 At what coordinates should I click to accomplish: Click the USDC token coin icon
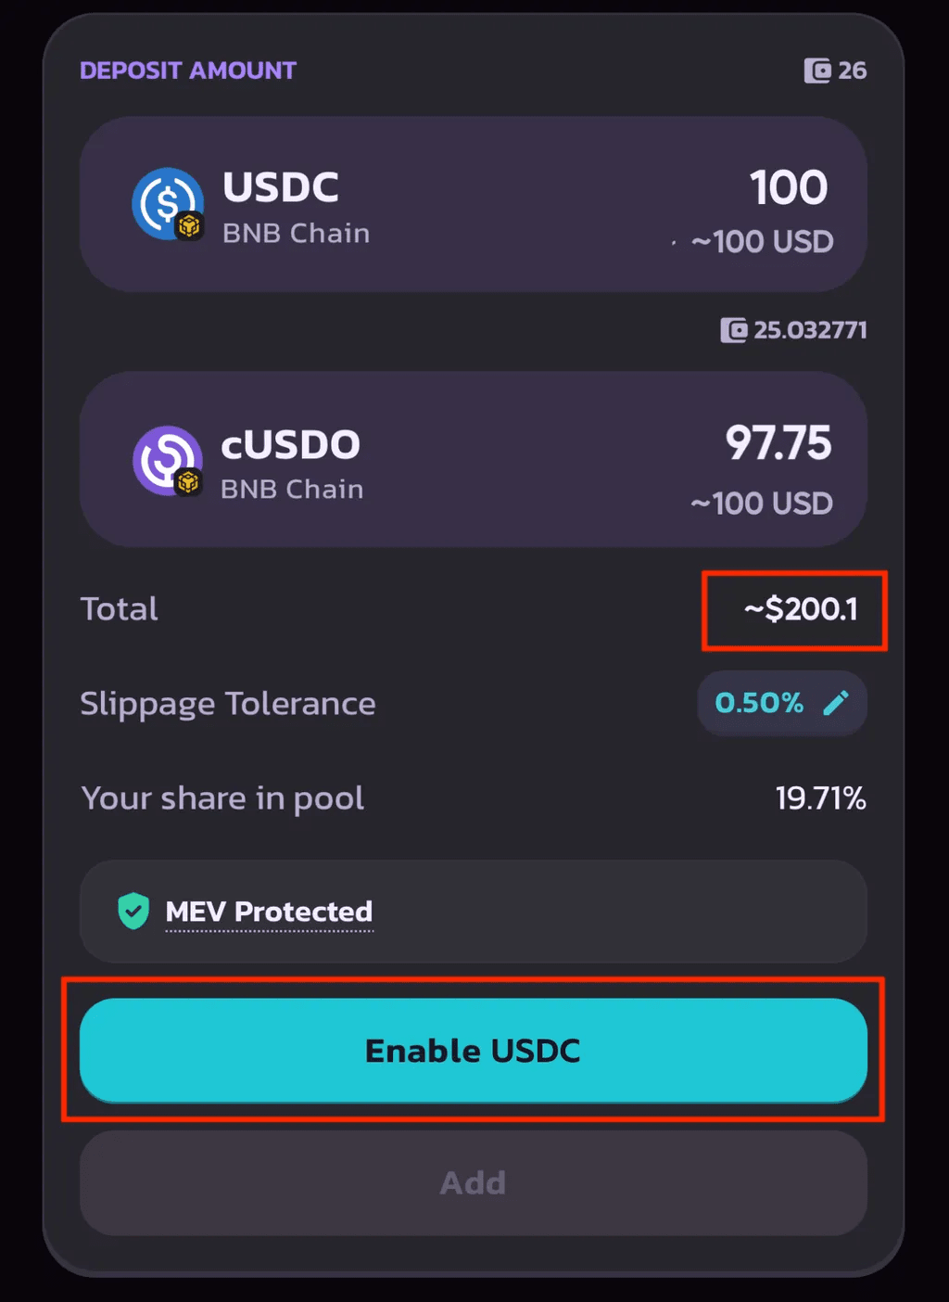pos(168,203)
